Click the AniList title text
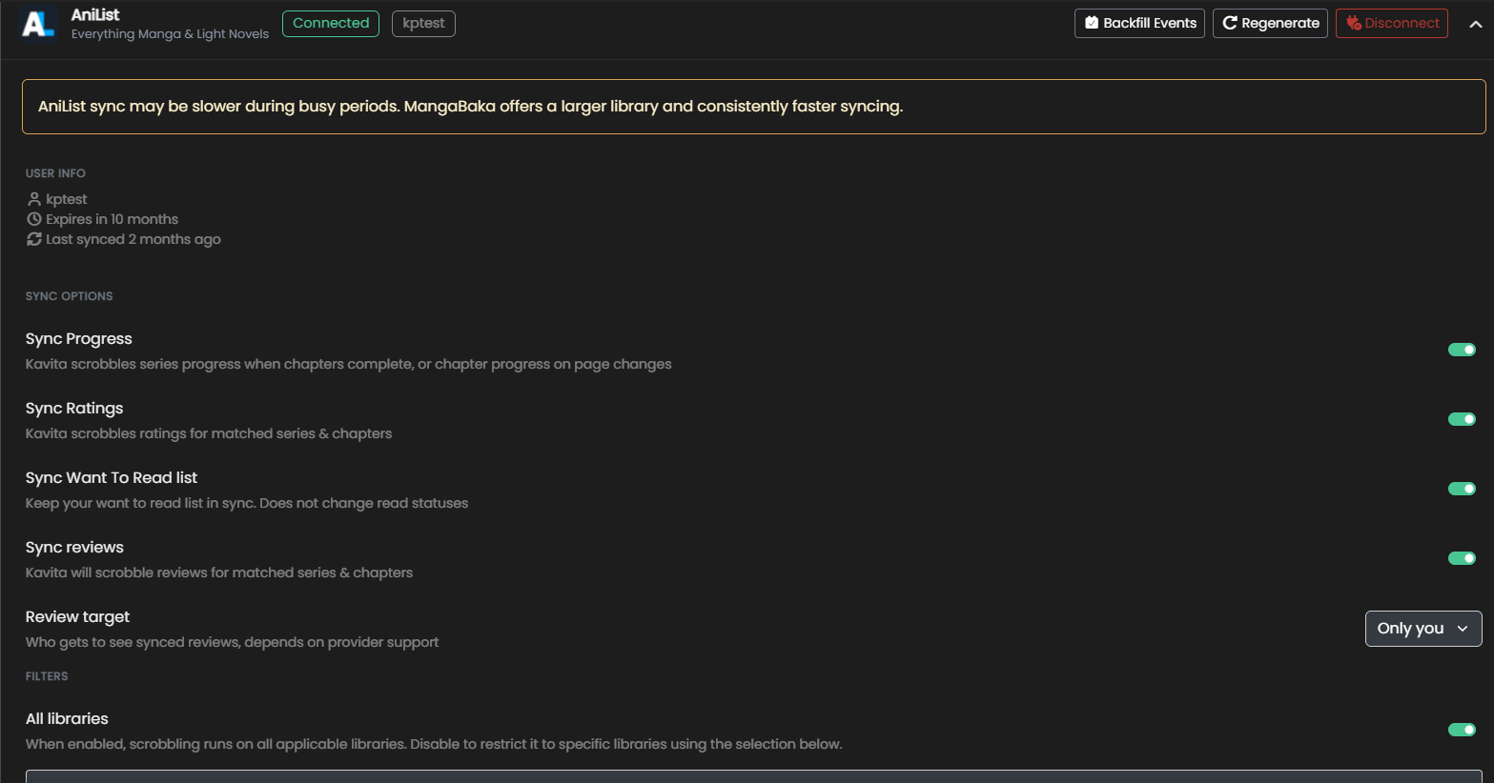The height and width of the screenshot is (783, 1494). pos(95,15)
